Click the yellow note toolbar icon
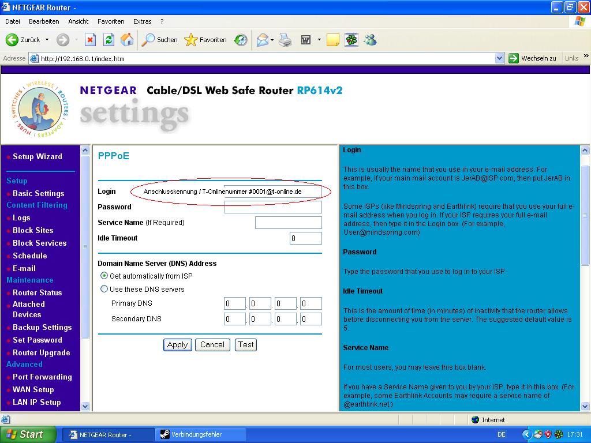This screenshot has width=591, height=443. point(333,40)
